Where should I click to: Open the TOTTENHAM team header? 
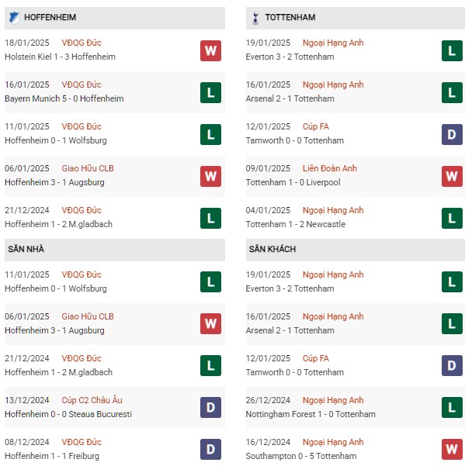coord(356,18)
